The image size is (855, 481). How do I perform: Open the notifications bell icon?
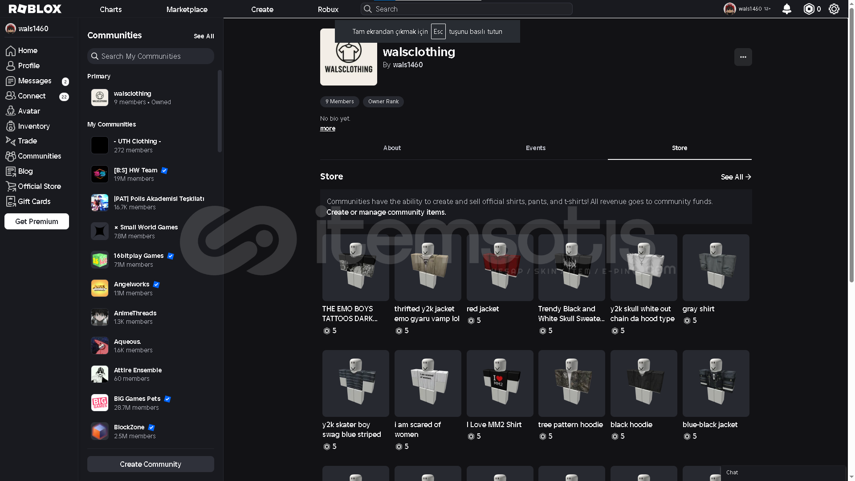coord(786,9)
